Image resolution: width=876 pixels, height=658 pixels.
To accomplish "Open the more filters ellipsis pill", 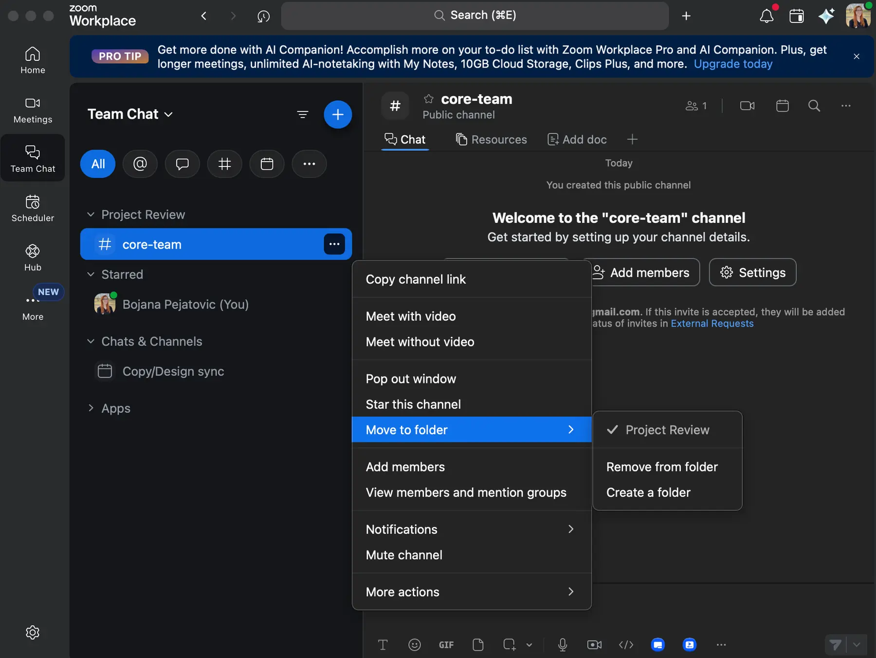I will 310,164.
